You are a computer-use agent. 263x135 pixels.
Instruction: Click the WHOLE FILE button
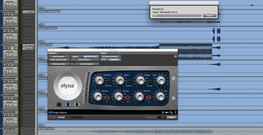tap(151, 117)
